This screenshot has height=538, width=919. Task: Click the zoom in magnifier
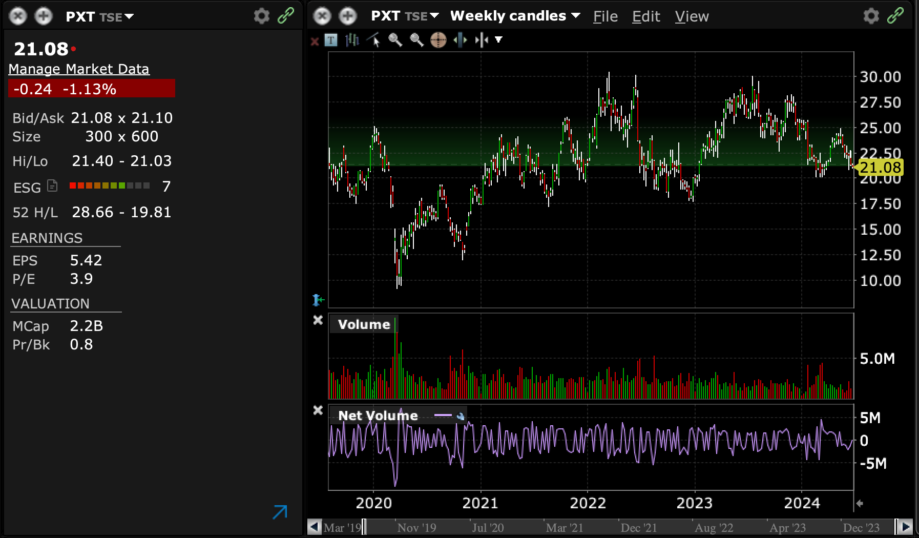(395, 40)
